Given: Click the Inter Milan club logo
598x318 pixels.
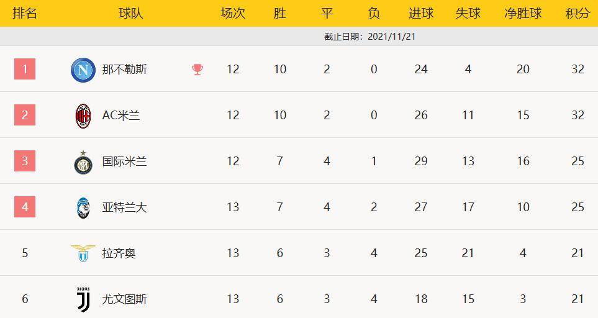Looking at the screenshot, I should (83, 162).
